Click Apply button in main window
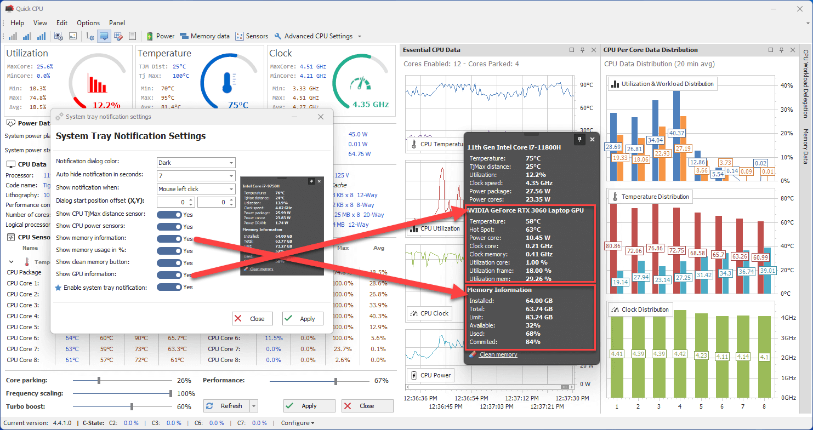The width and height of the screenshot is (813, 430). pyautogui.click(x=309, y=406)
